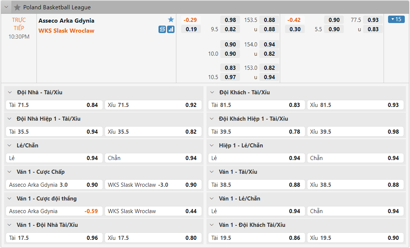Viewport: 410px width, 248px height.
Task: Choose Lẻ in Hiệp 1 - Lẻ/Chẵn
Action: tap(256, 158)
